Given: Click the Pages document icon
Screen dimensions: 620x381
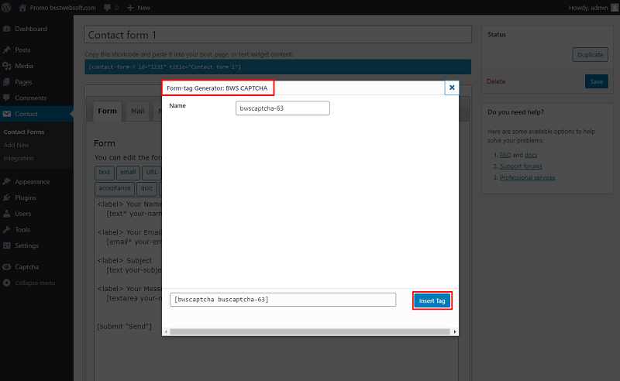Looking at the screenshot, I should click(x=7, y=82).
